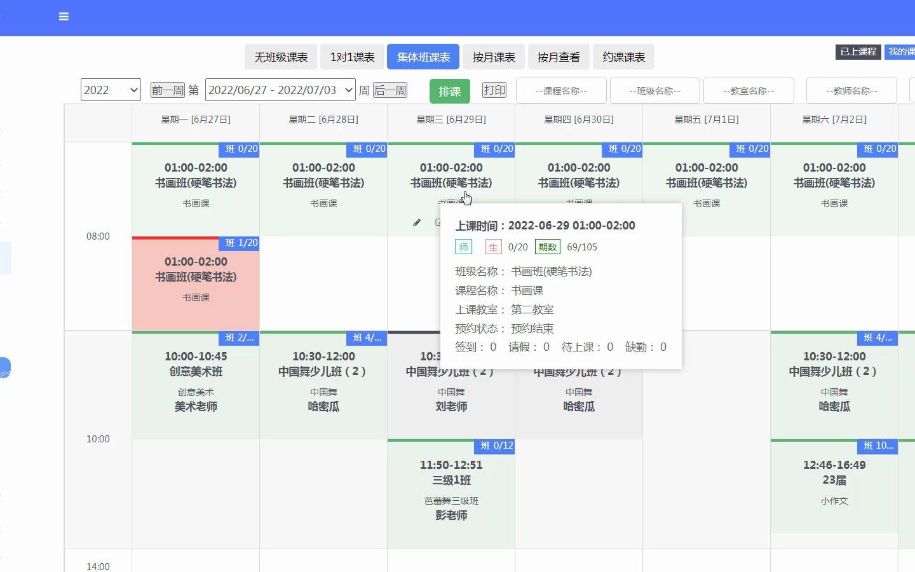This screenshot has width=915, height=572.
Task: Open the 课程名称 filter dropdown
Action: click(561, 91)
